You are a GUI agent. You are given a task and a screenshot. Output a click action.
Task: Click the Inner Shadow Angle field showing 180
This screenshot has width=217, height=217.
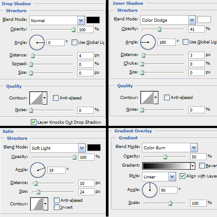167,42
